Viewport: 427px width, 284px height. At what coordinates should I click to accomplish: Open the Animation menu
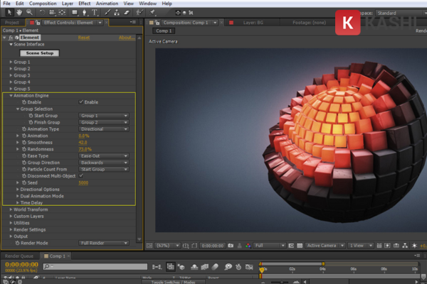pyautogui.click(x=107, y=4)
